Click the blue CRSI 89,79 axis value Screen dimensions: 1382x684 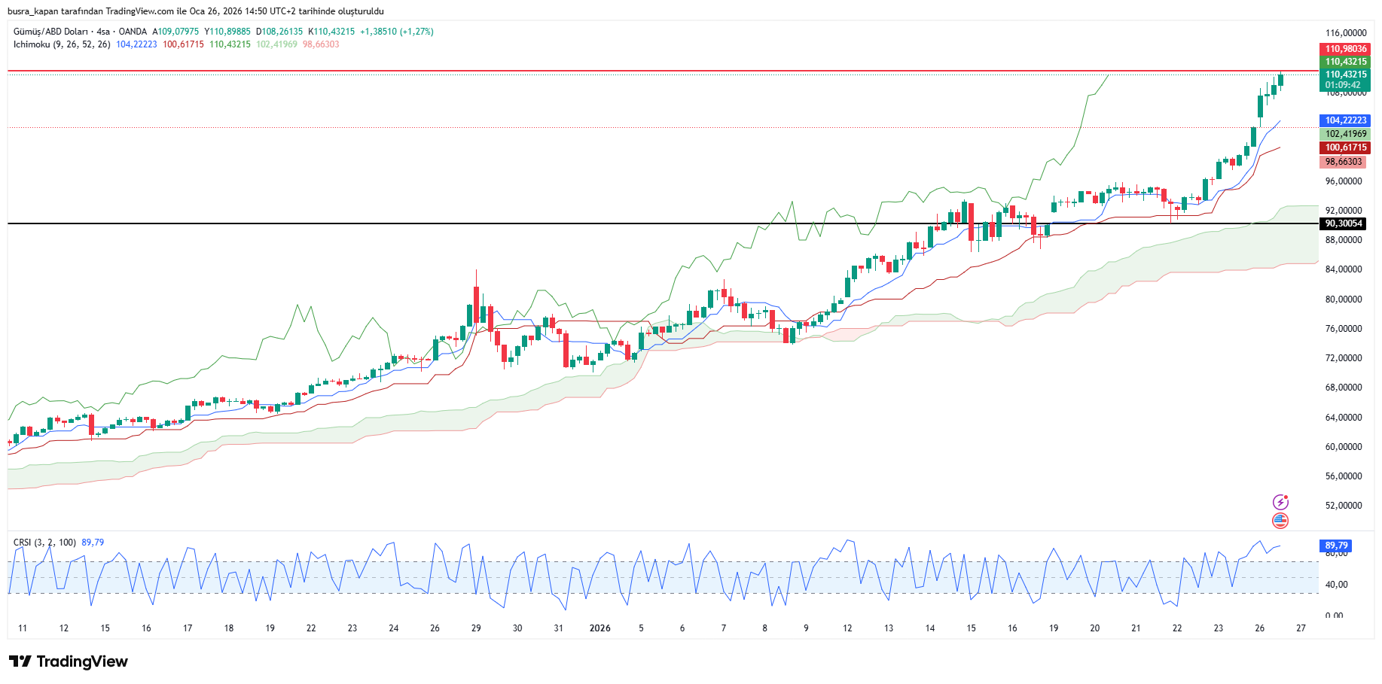tap(1336, 546)
